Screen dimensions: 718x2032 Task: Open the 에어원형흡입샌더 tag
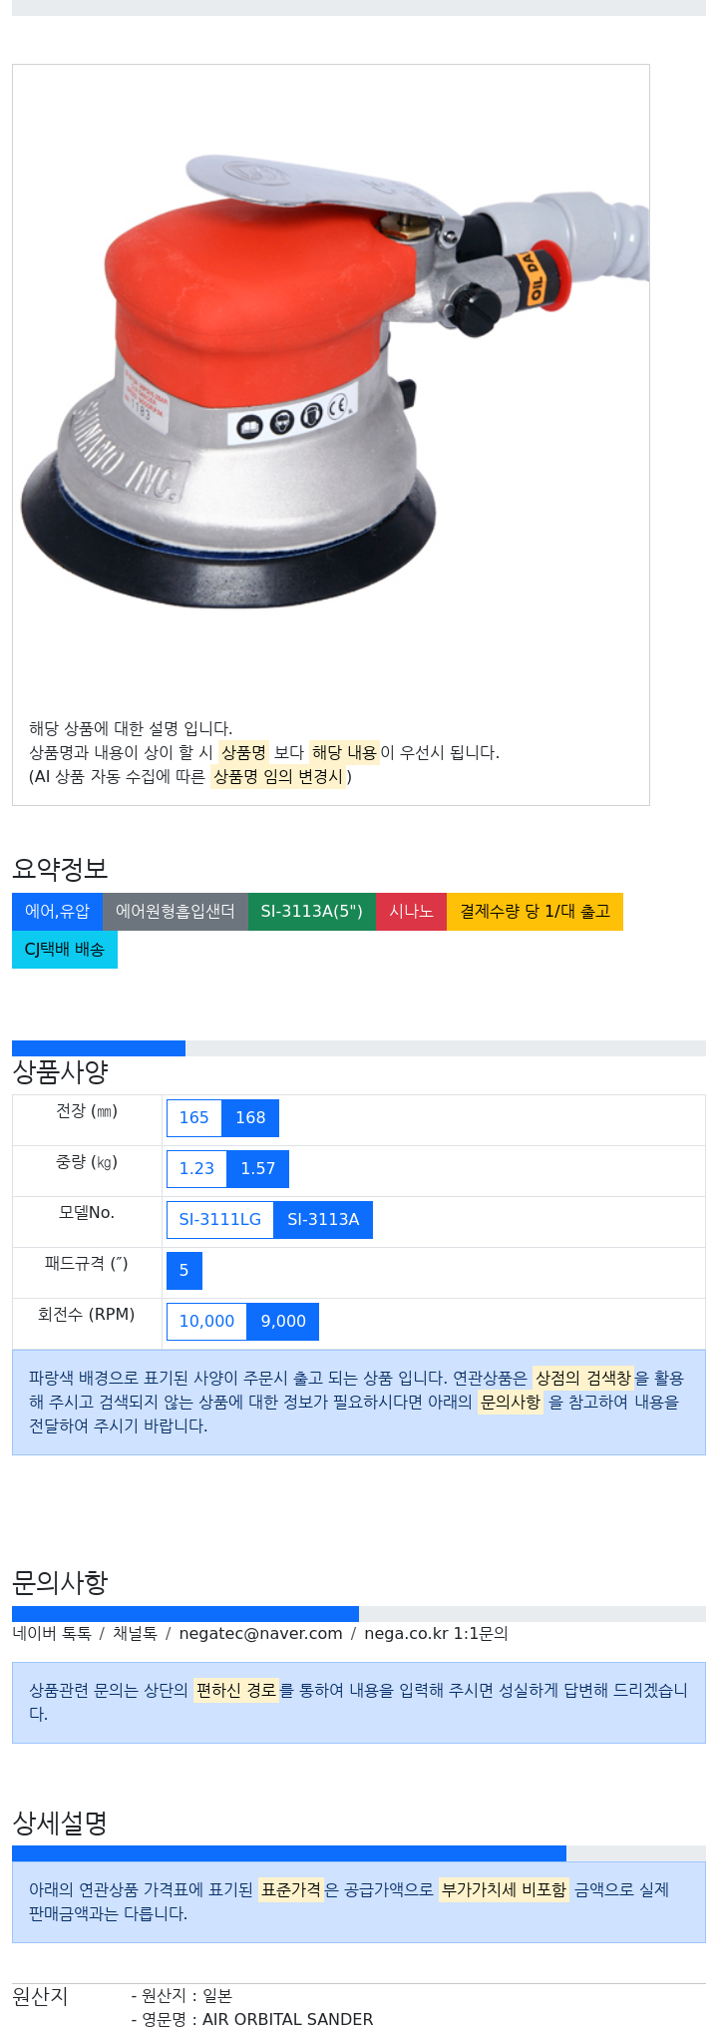point(176,912)
